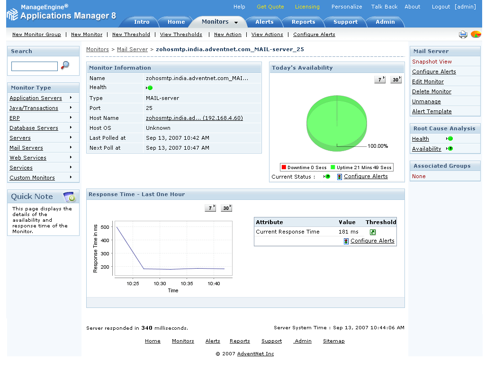Click the threshold edit icon for Response Time
This screenshot has width=485, height=379.
tap(373, 232)
